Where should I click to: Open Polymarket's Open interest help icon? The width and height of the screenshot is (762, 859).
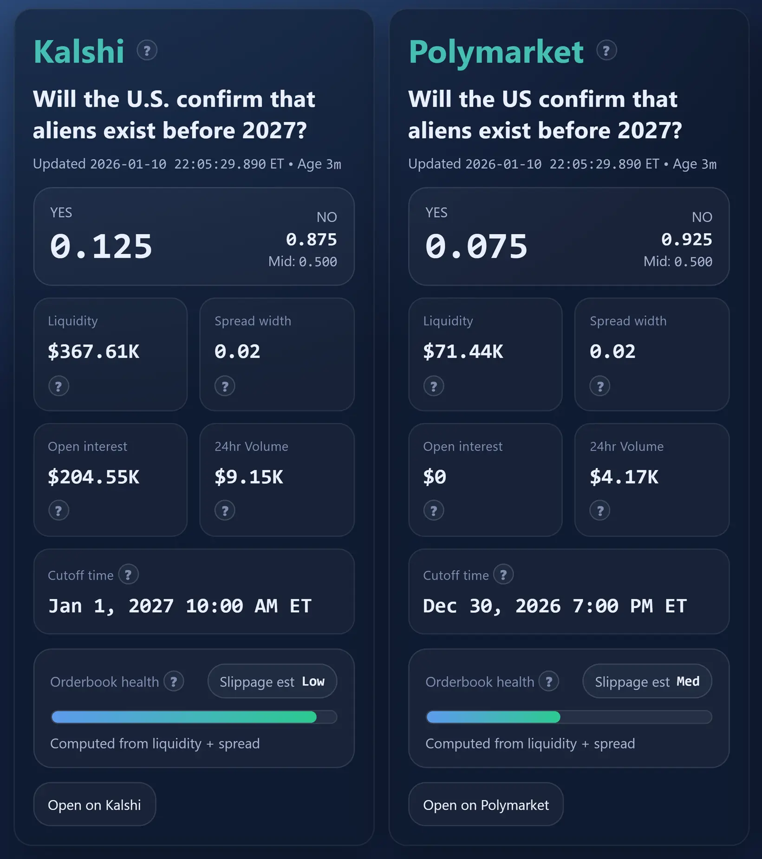[x=434, y=510]
